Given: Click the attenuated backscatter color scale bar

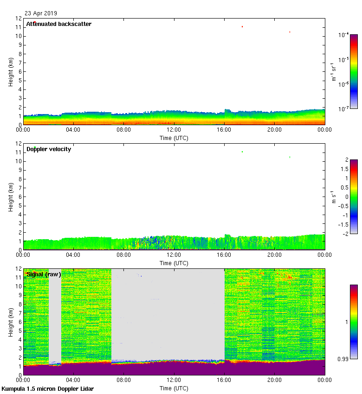Looking at the screenshot, I should [354, 71].
